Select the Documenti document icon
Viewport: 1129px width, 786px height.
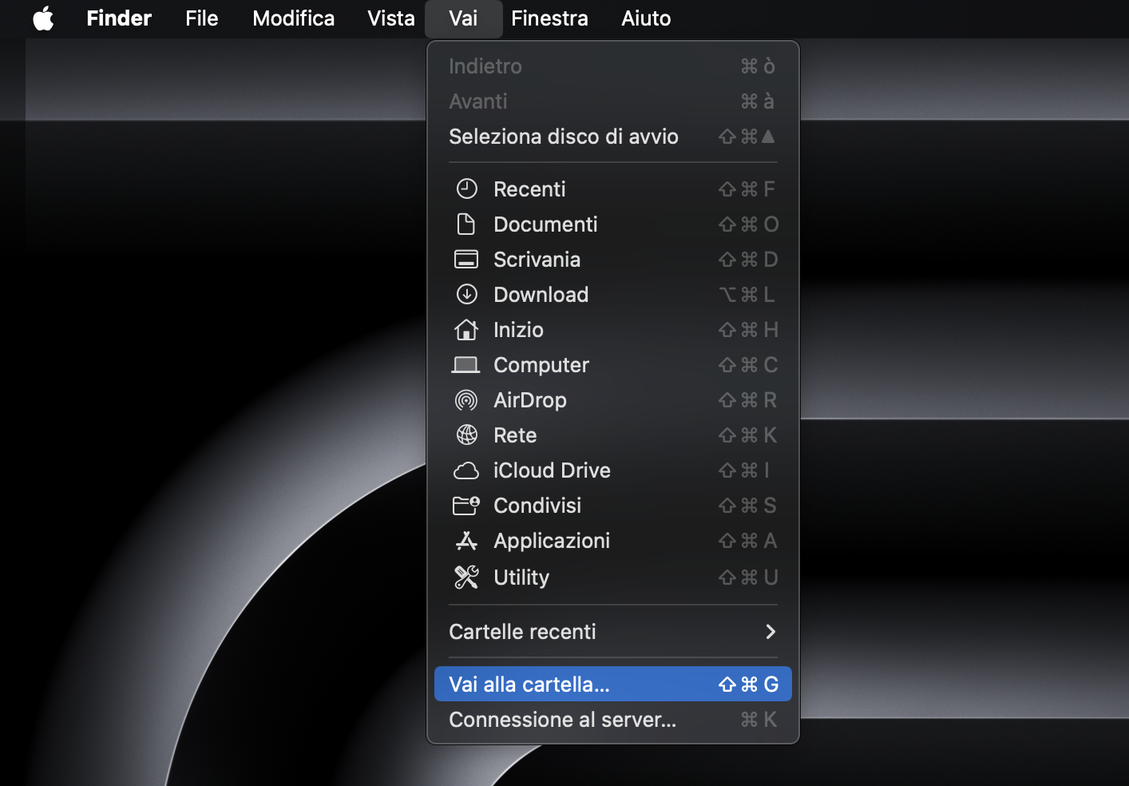point(467,224)
